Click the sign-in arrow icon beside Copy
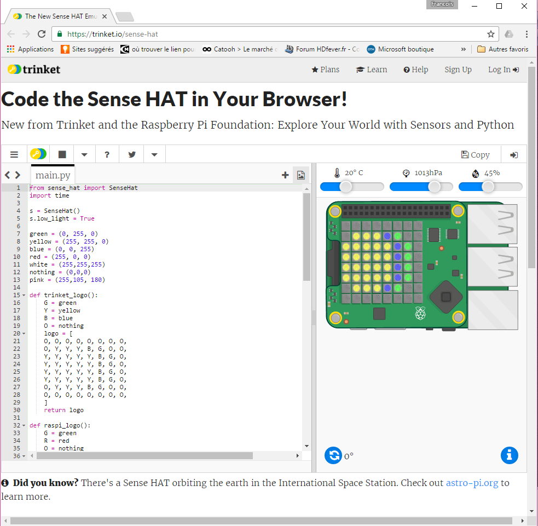Image resolution: width=538 pixels, height=526 pixels. tap(513, 155)
